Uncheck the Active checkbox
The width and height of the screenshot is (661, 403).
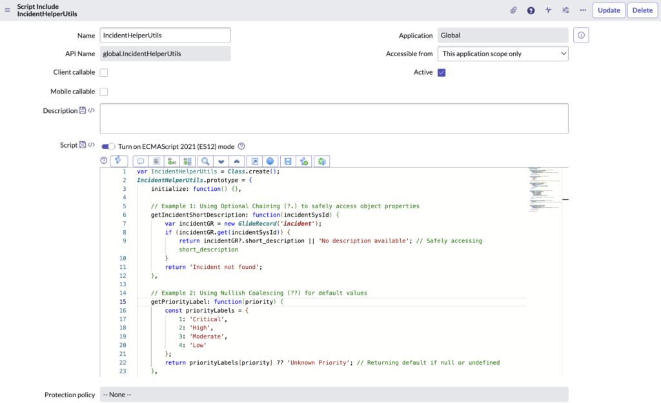click(442, 73)
